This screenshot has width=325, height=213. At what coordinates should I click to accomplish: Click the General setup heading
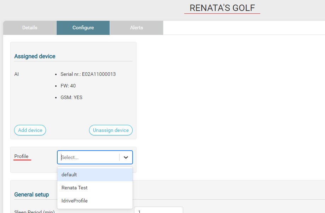point(31,194)
